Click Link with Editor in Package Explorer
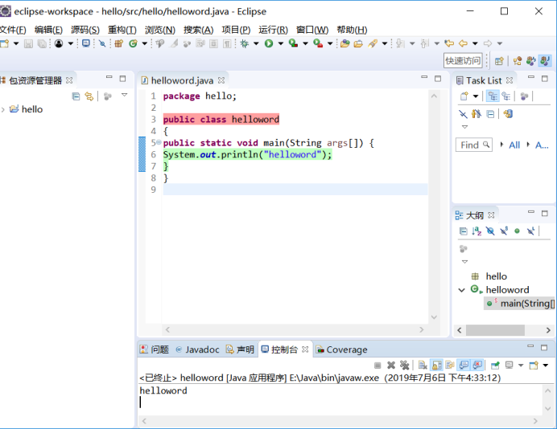 click(x=89, y=96)
